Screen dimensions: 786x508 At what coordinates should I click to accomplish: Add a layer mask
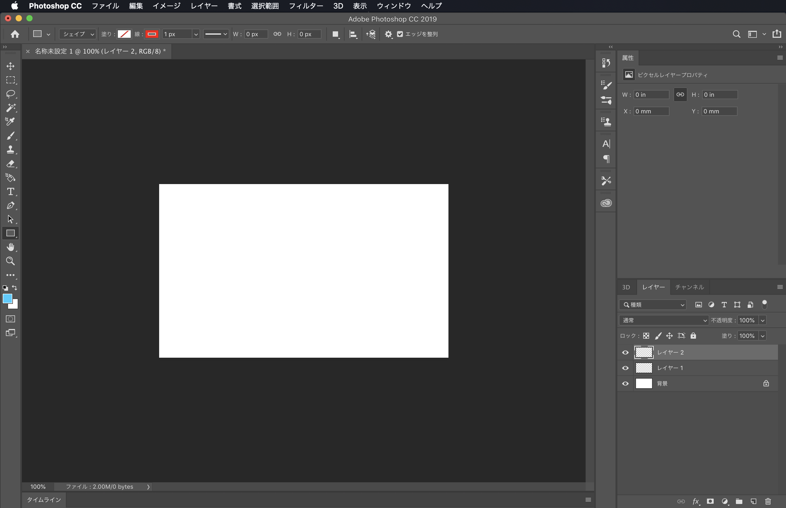(x=710, y=501)
